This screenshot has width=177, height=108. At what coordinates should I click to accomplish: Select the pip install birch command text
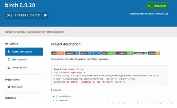point(23,15)
